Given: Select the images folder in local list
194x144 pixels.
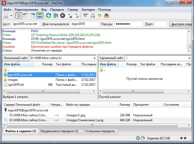Looking at the screenshot, I should click(x=49, y=80).
